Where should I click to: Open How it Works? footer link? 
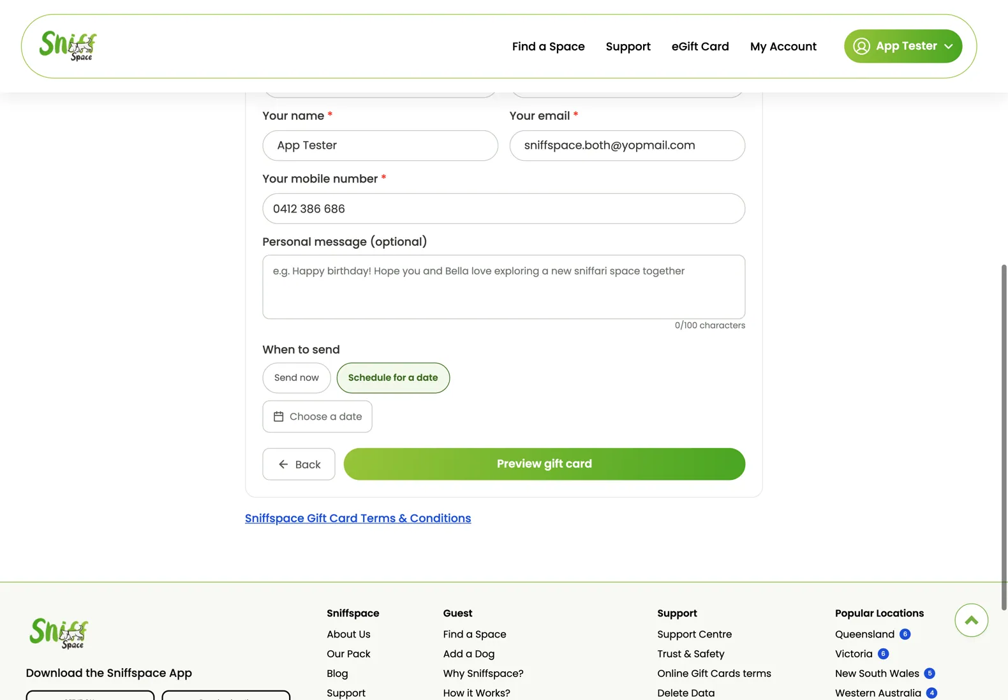point(477,693)
